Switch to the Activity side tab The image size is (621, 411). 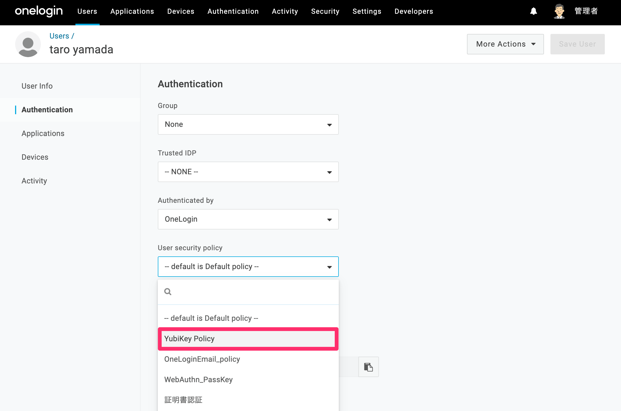34,181
